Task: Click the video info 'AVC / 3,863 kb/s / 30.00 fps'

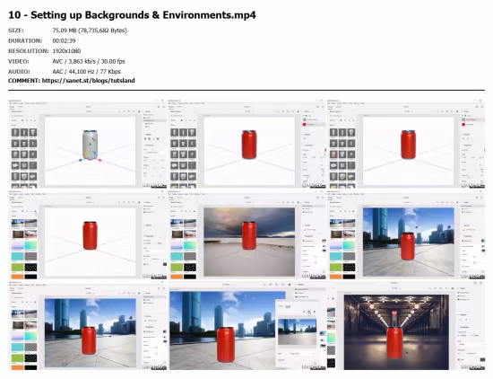Action: coord(89,61)
